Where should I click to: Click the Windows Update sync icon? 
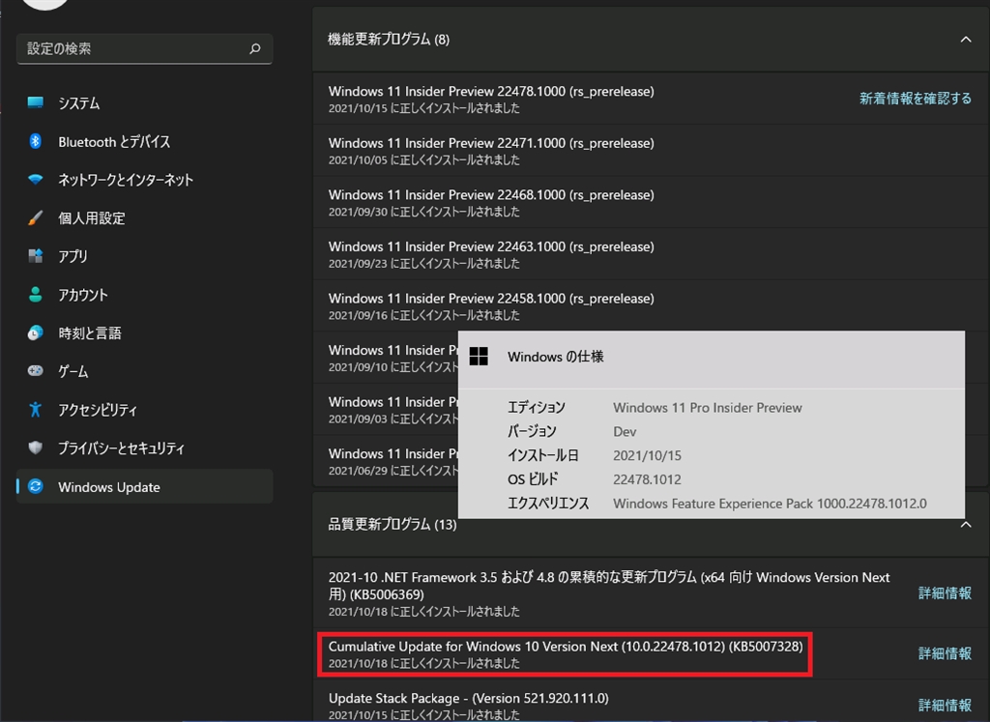36,486
